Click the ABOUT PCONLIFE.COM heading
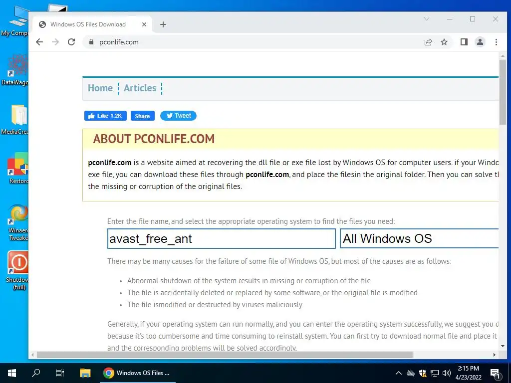 click(154, 139)
